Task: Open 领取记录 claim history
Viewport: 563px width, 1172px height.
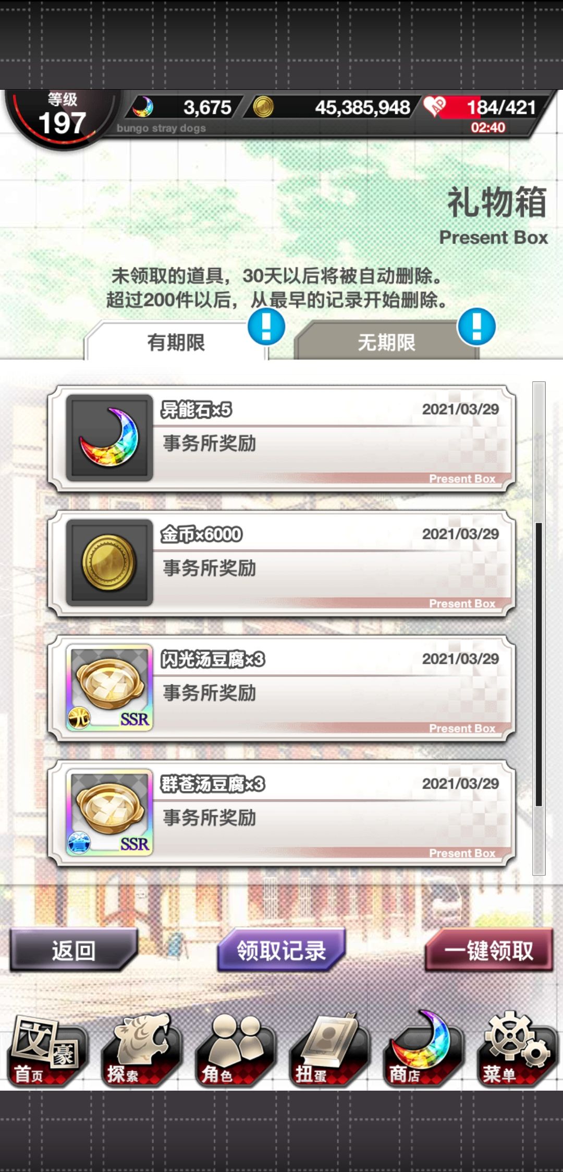Action: coord(281,950)
